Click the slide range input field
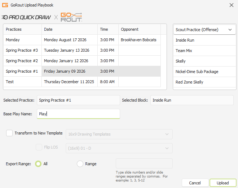Screen dimensions: 238x188 point(144,163)
